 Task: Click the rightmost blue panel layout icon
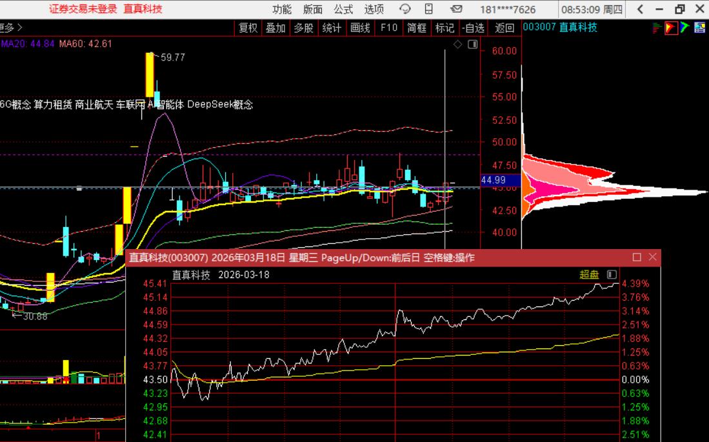click(699, 28)
